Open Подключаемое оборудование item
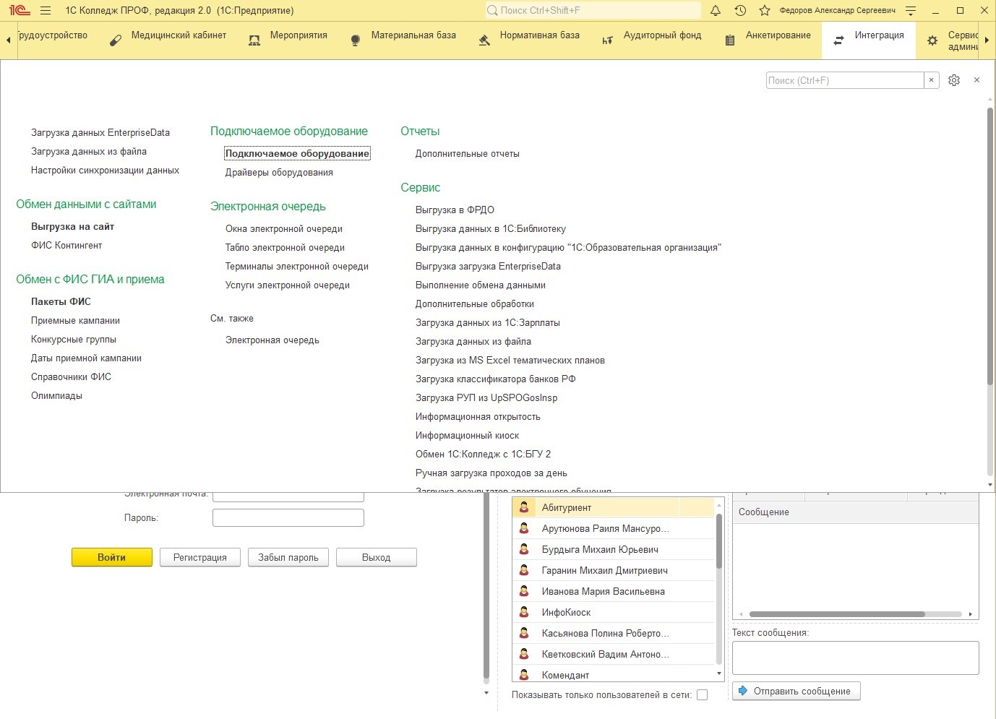Viewport: 996px width, 719px height. [297, 153]
